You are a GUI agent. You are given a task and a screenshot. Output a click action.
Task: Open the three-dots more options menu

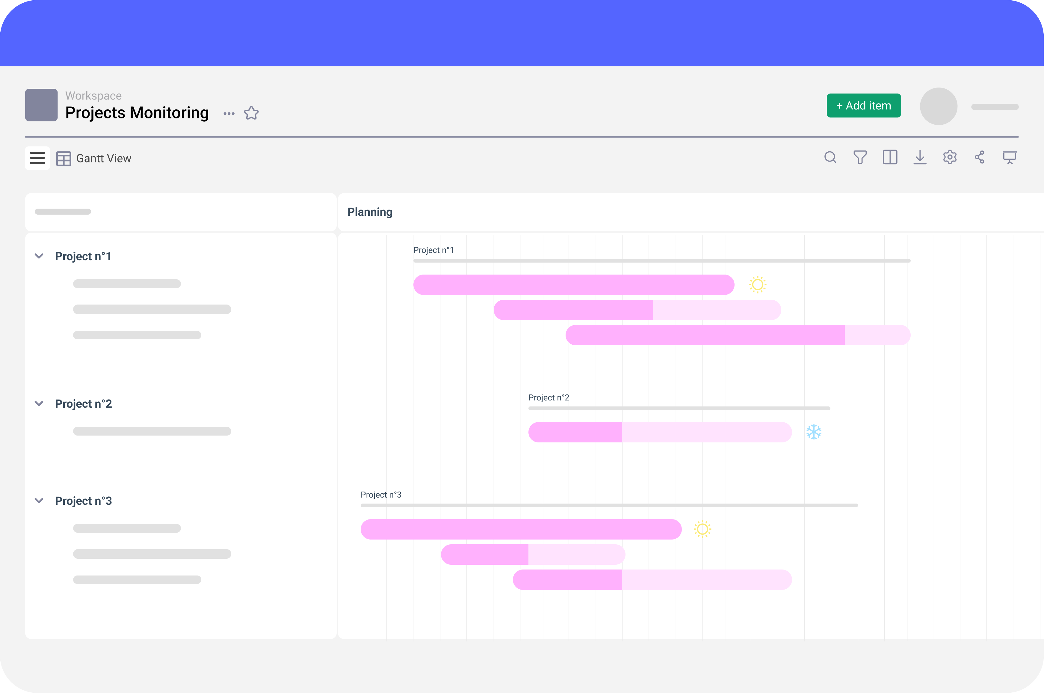tap(229, 114)
